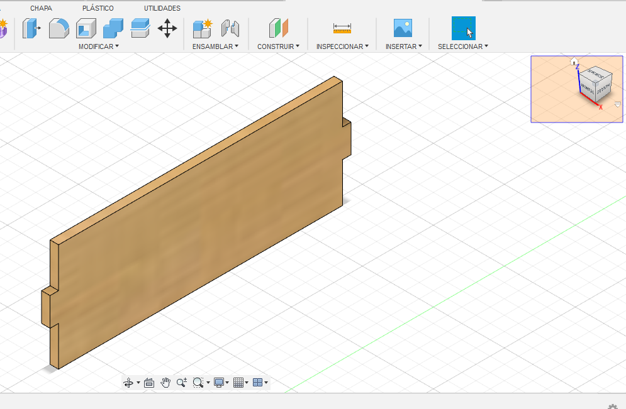Screen dimensions: 626x409
Task: Expand the MODIFICAR dropdown menu
Action: pos(98,46)
